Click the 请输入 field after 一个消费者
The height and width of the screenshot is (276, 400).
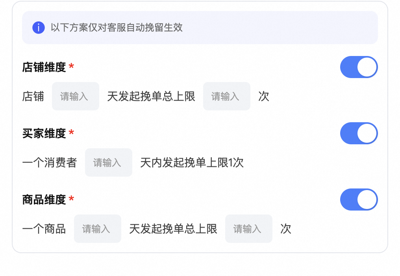coord(108,162)
